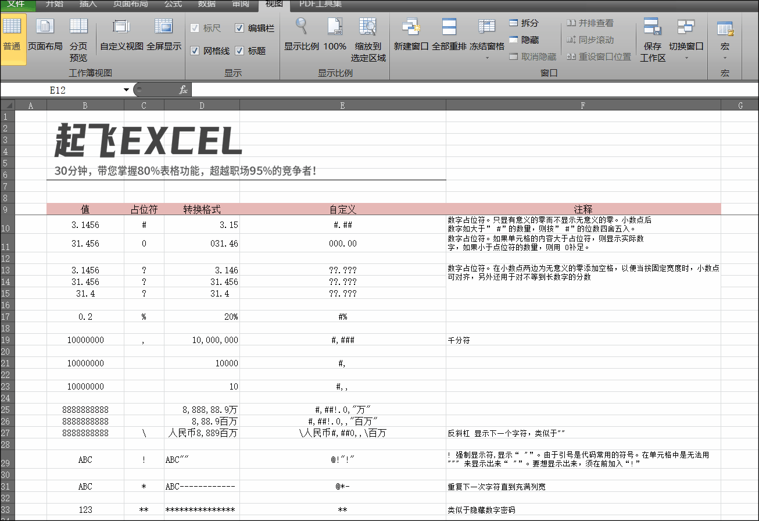Viewport: 759px width, 521px height.
Task: Click 重设窗口位置 reset window position
Action: (598, 57)
